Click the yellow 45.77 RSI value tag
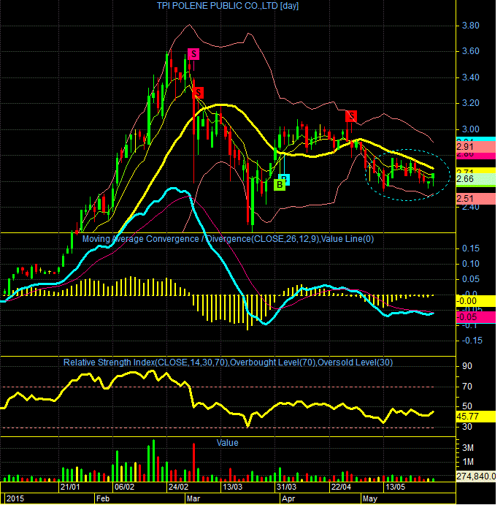The image size is (503, 505). (476, 417)
